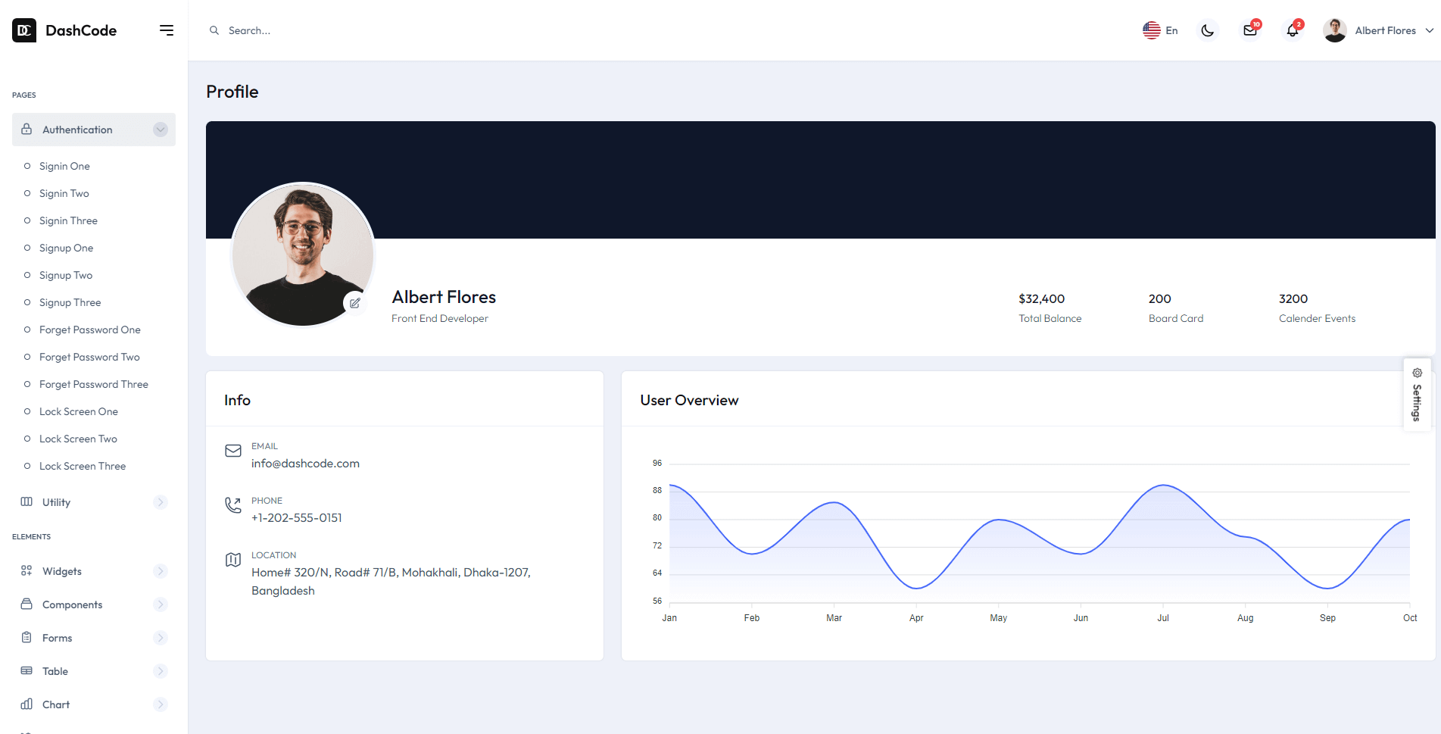Go to Forget Password Three

tap(94, 384)
